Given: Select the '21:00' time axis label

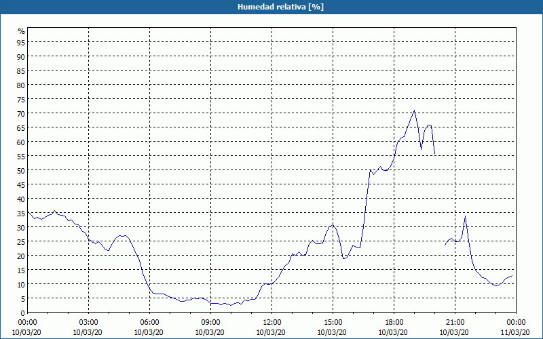Looking at the screenshot, I should (455, 323).
